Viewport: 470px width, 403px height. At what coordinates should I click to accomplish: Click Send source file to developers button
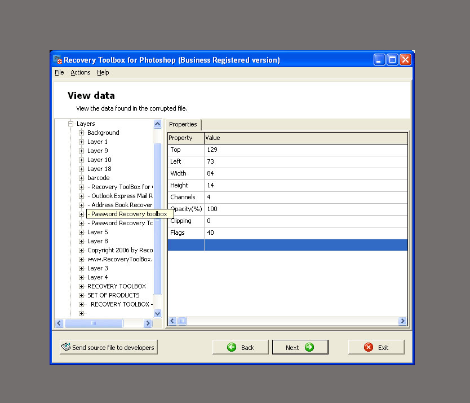(x=109, y=347)
